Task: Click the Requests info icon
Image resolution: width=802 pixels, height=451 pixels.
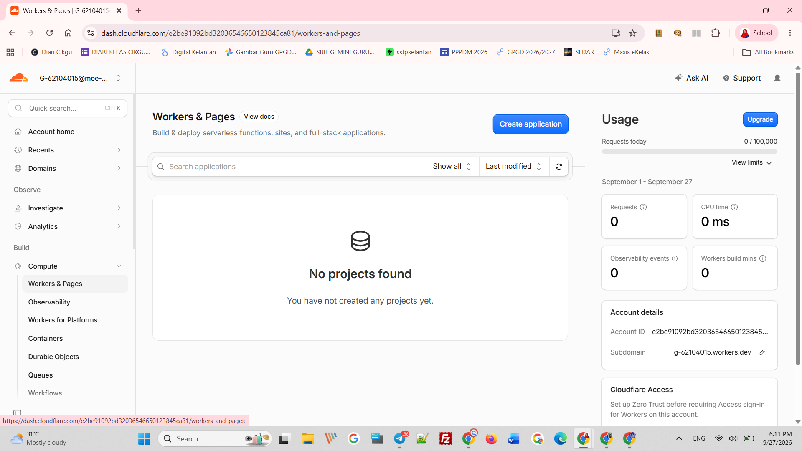Action: tap(643, 207)
